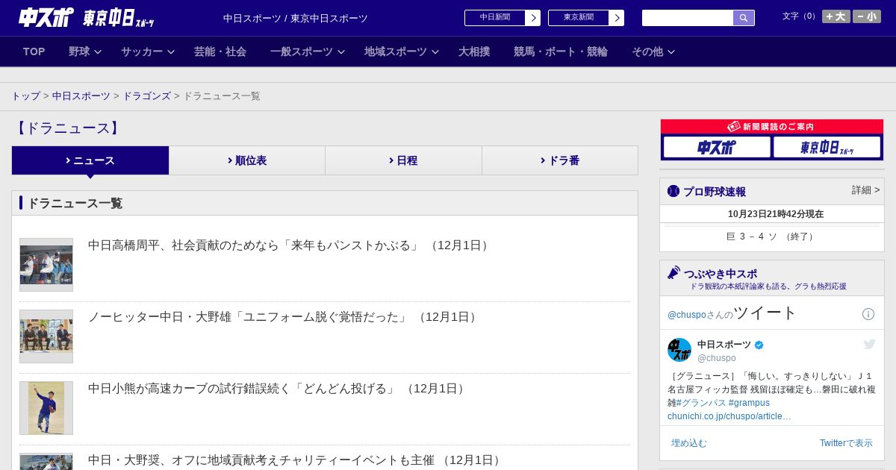Click the #grampus hashtag
Image resolution: width=896 pixels, height=470 pixels.
tap(749, 403)
